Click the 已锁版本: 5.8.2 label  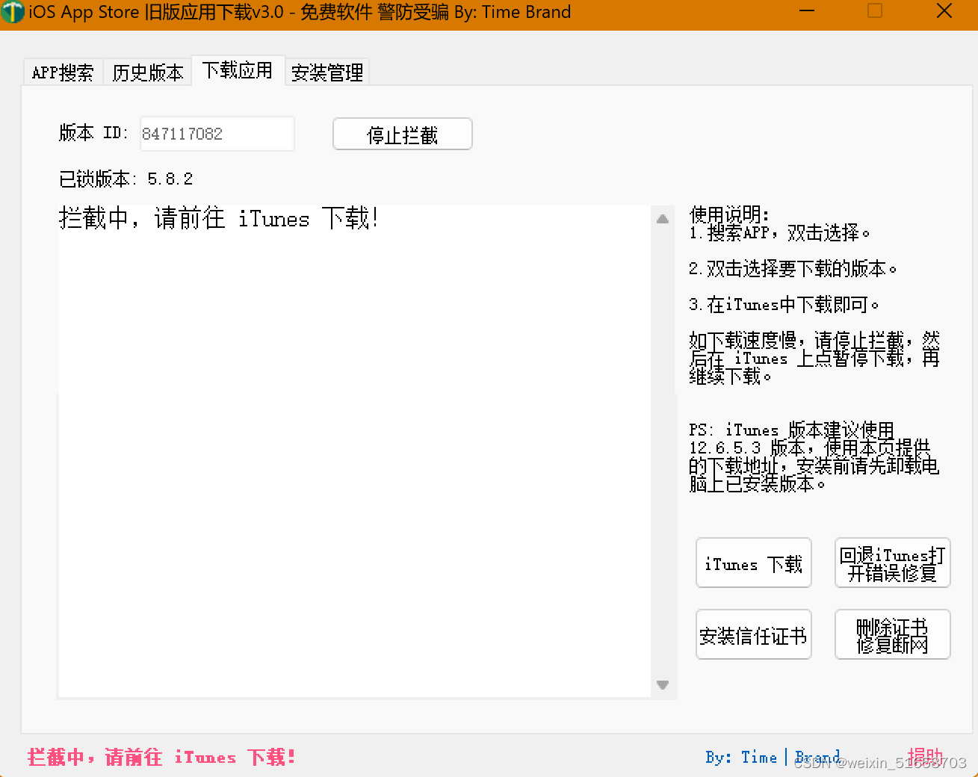[x=126, y=179]
